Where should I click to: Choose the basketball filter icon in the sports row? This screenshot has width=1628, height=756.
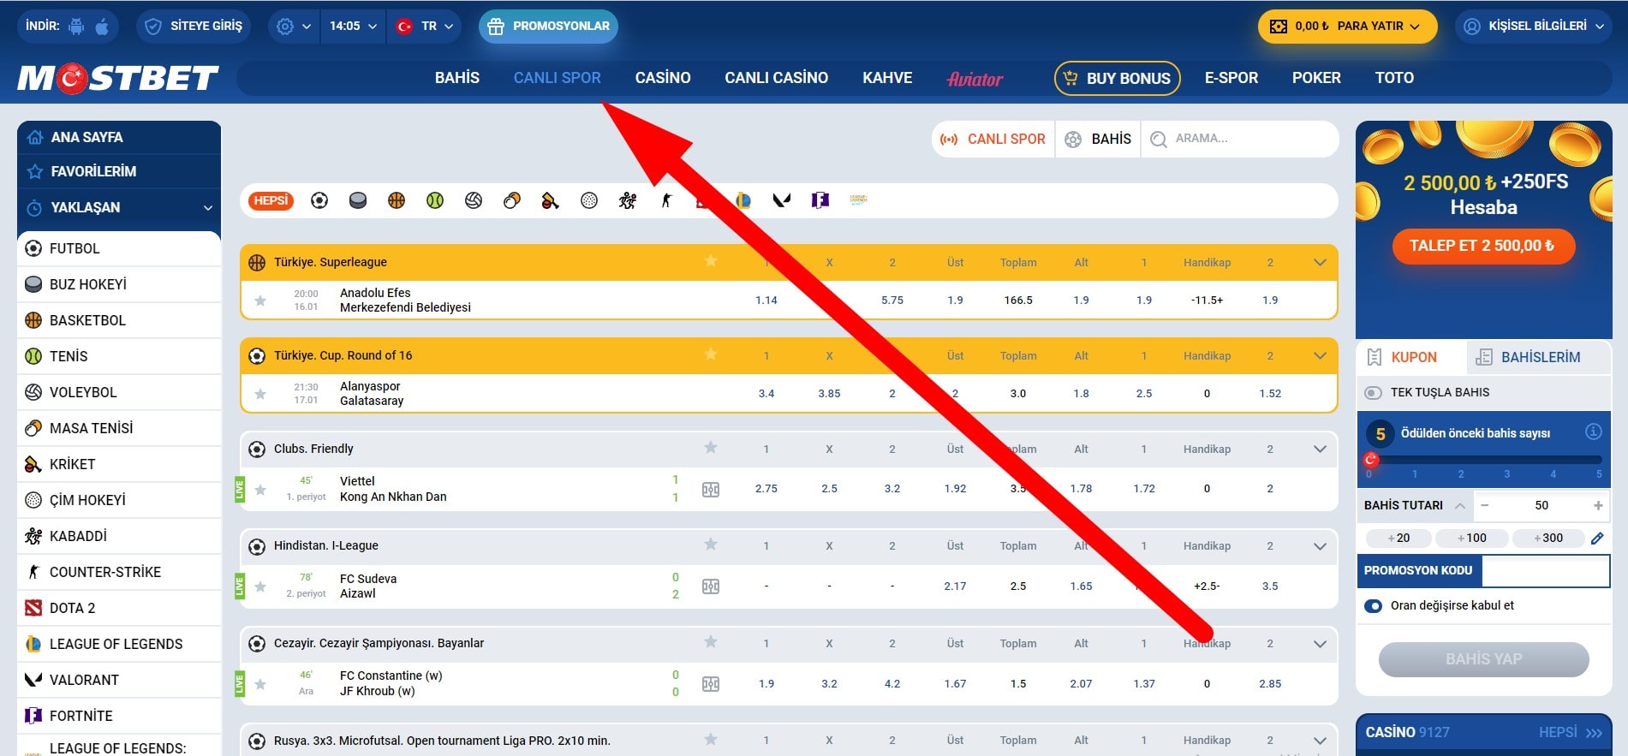pyautogui.click(x=397, y=200)
